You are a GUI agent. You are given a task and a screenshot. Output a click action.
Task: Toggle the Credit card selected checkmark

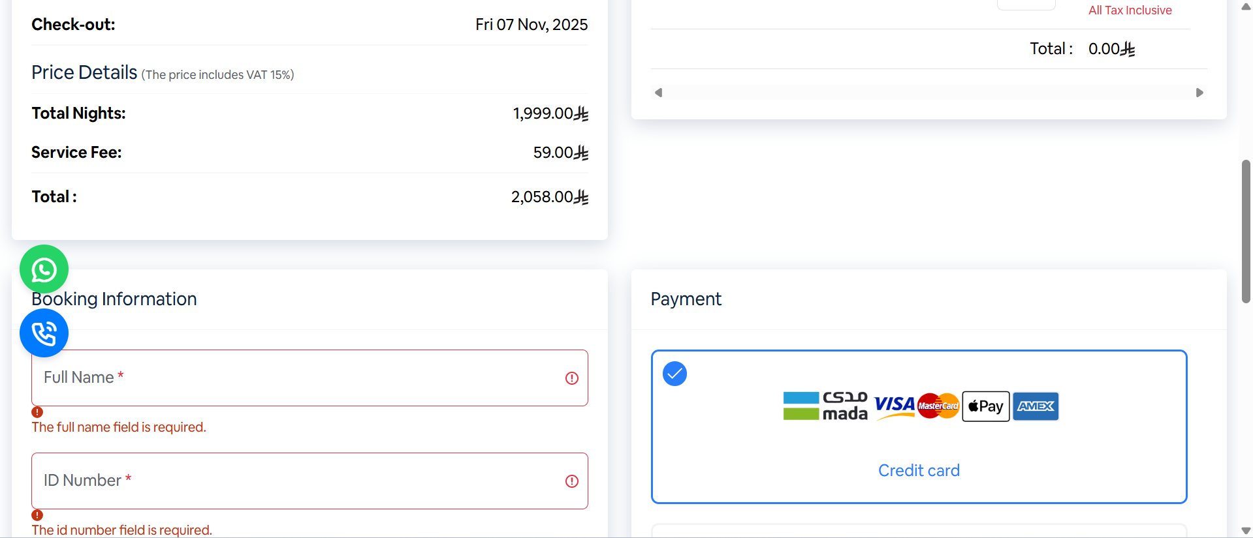click(674, 374)
